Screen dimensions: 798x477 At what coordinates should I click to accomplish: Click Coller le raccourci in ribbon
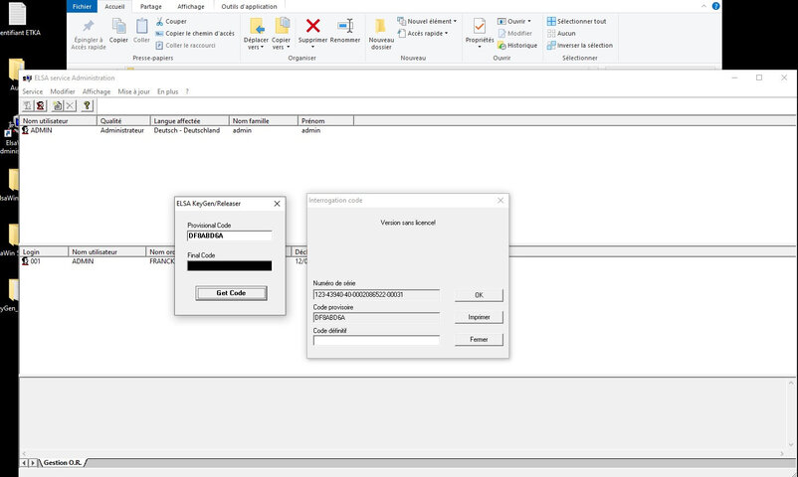(185, 46)
